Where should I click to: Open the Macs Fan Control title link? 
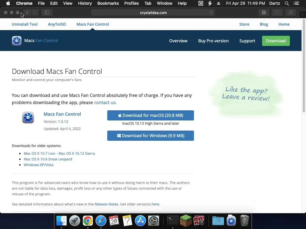[62, 114]
